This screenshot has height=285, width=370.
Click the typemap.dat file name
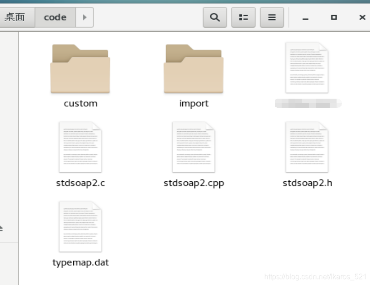pos(81,263)
